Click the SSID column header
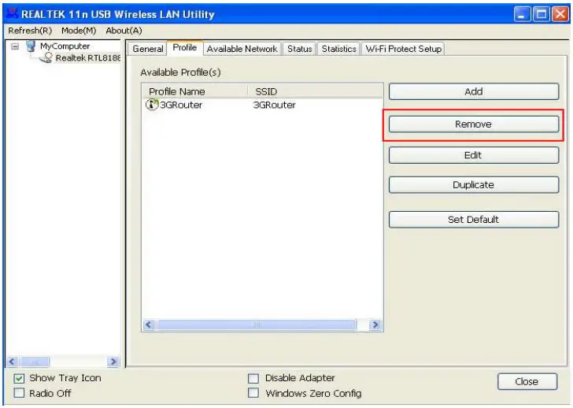The image size is (573, 408). [x=316, y=91]
